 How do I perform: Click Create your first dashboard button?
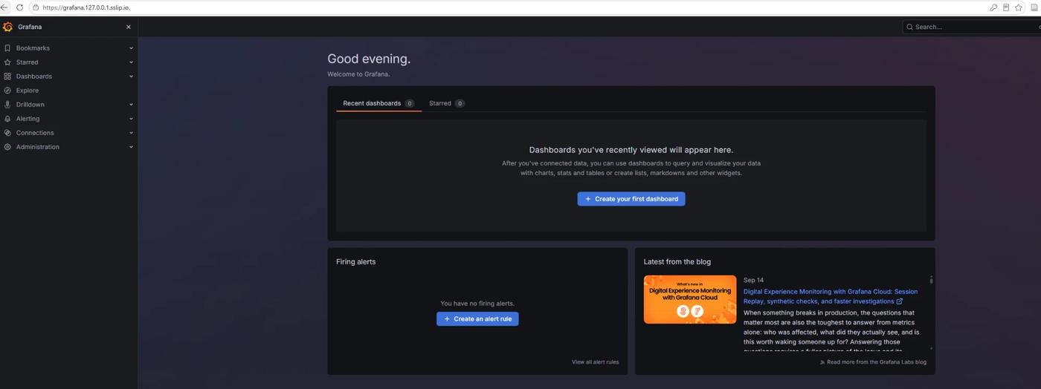click(631, 199)
